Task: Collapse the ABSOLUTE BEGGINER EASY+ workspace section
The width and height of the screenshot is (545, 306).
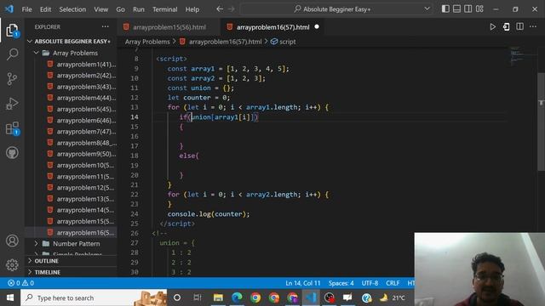Action: [72, 42]
